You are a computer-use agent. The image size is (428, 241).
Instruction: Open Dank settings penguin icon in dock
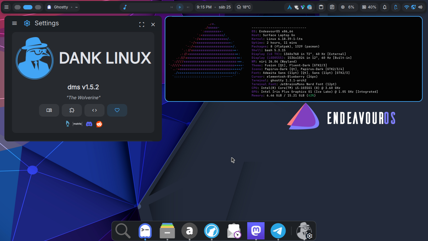(305, 231)
